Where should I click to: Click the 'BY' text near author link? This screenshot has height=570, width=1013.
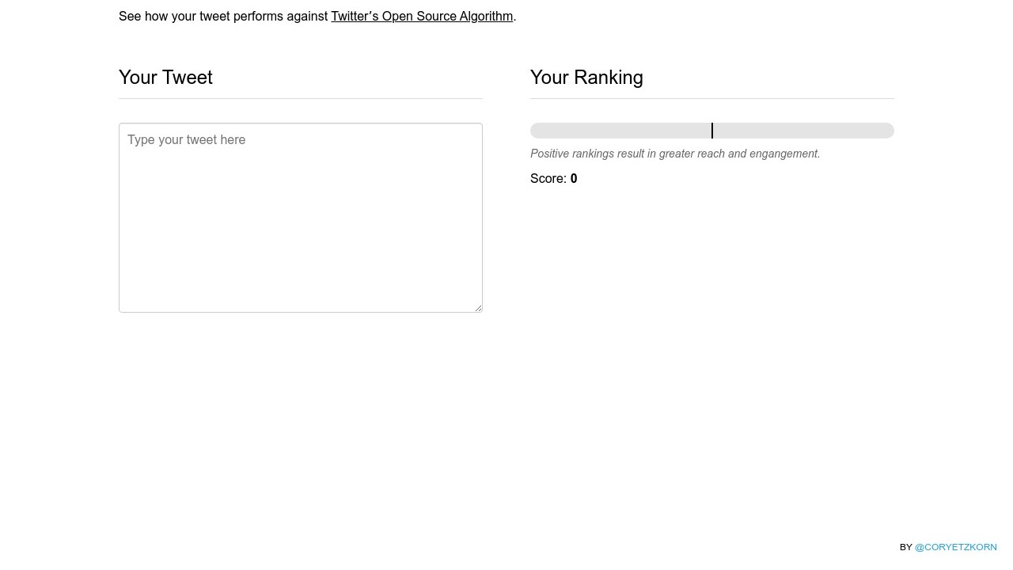click(x=905, y=547)
